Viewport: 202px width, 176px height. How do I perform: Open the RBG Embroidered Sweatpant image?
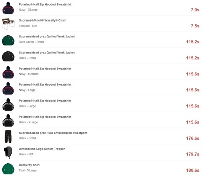(x=8, y=136)
